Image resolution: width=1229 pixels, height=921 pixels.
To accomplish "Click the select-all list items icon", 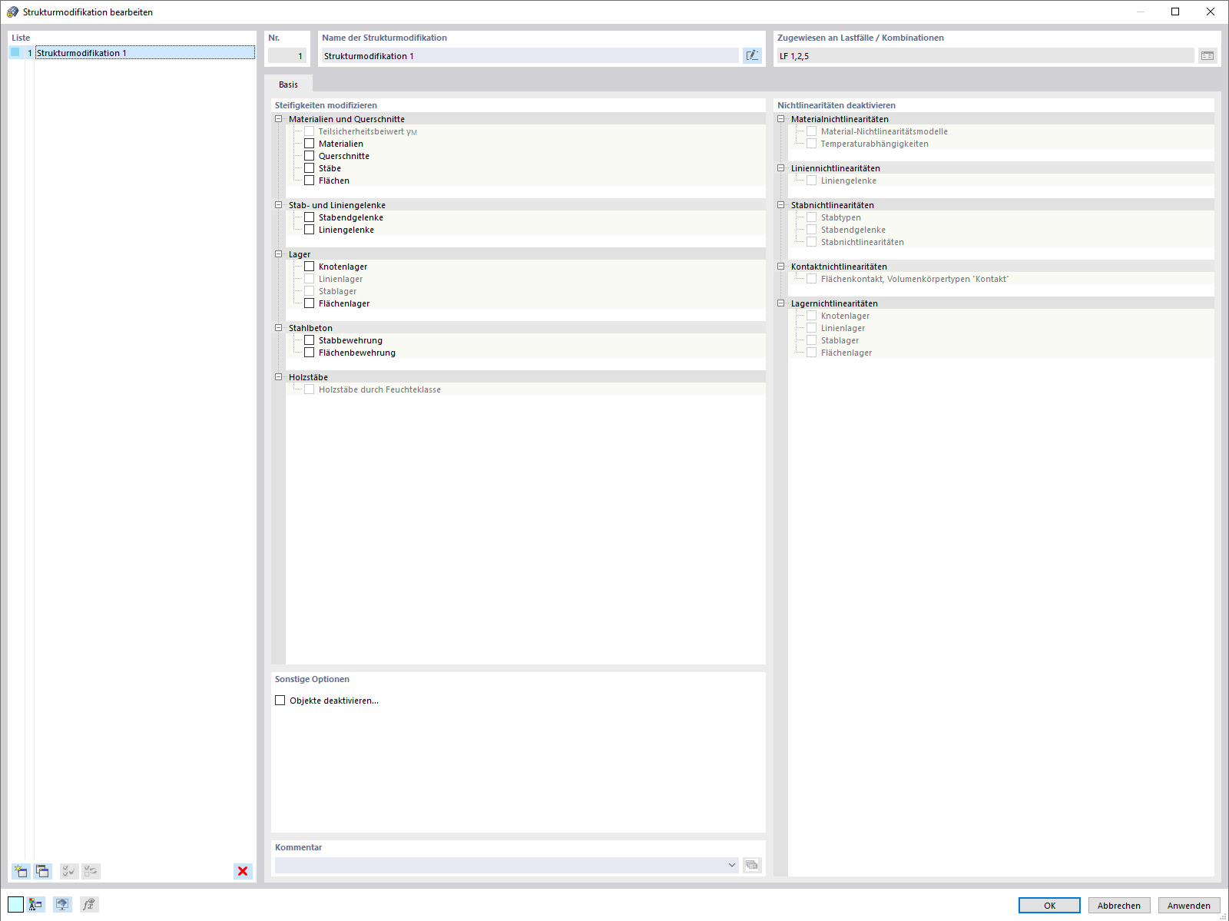I will tap(69, 871).
